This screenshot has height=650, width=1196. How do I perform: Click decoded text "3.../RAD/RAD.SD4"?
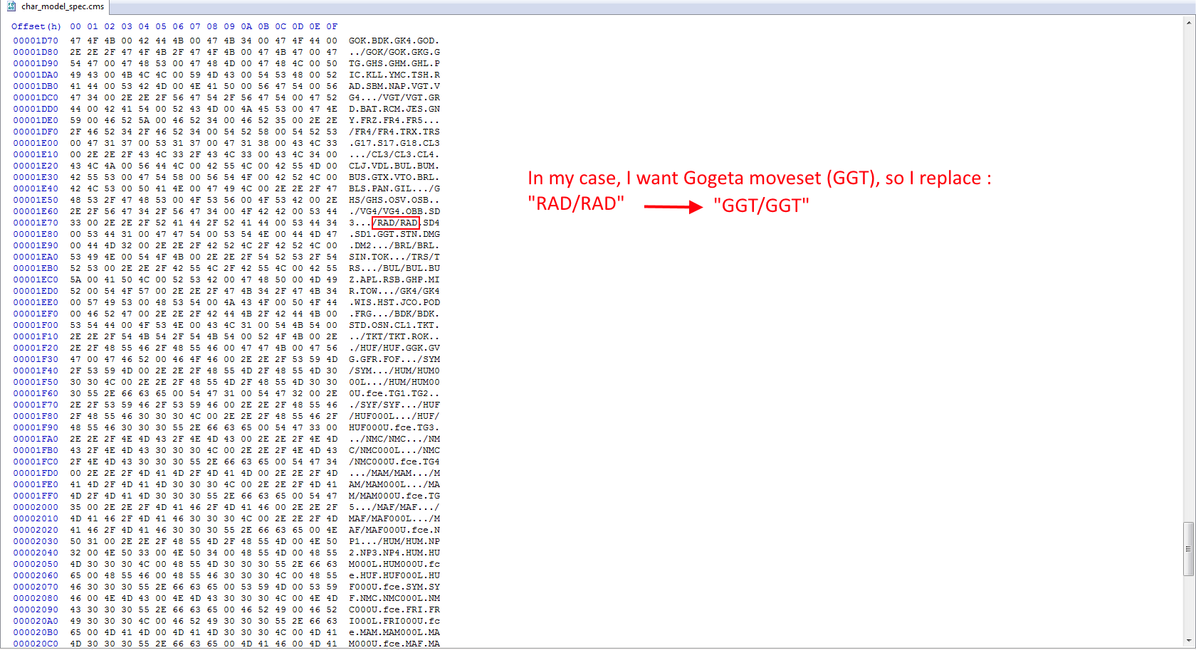pyautogui.click(x=394, y=223)
